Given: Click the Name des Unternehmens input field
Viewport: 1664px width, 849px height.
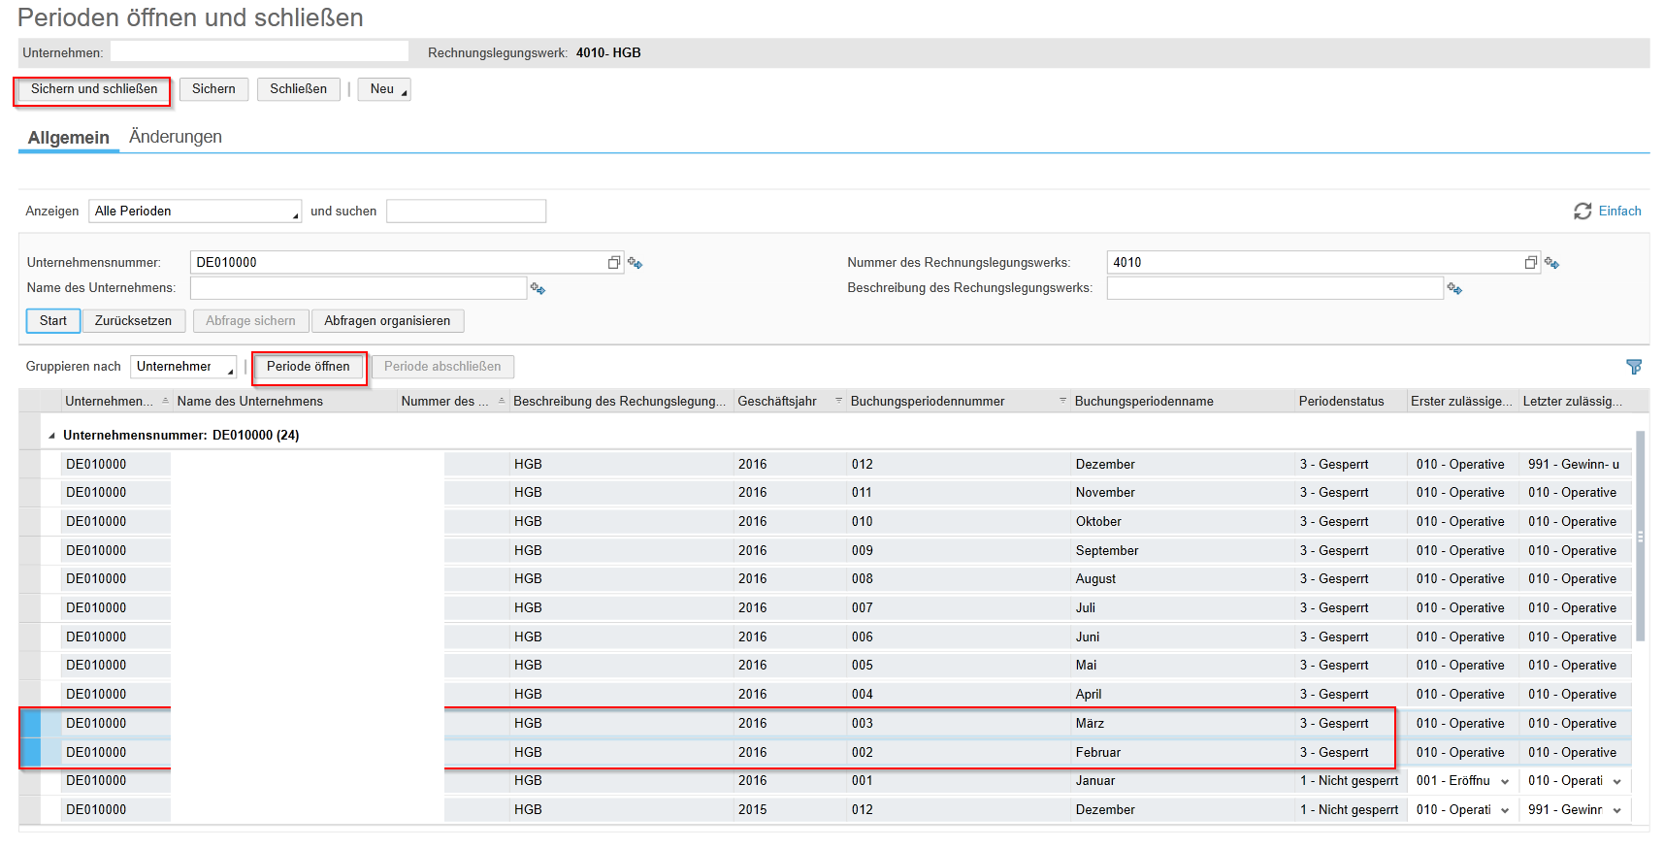Looking at the screenshot, I should pos(358,288).
